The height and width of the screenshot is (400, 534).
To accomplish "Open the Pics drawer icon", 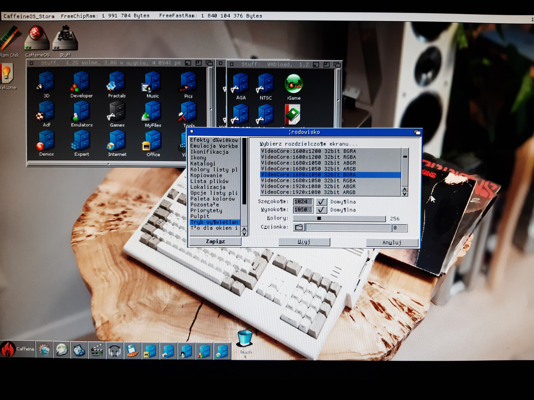I will (188, 82).
